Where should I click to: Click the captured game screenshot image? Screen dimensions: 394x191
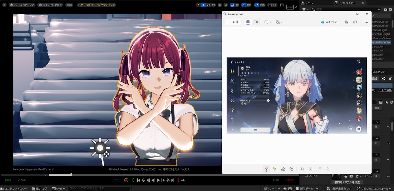[296, 95]
